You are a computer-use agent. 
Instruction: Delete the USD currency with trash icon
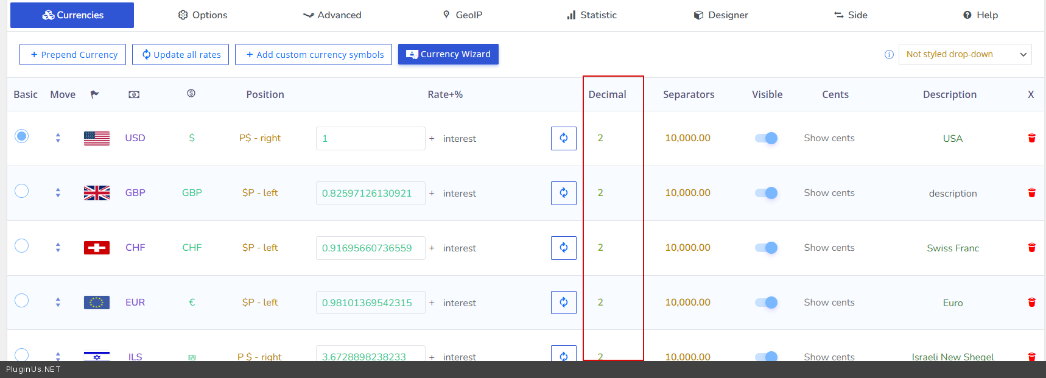[1031, 138]
